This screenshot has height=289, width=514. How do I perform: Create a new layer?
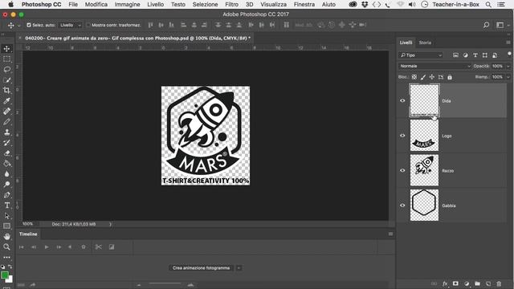tap(488, 283)
